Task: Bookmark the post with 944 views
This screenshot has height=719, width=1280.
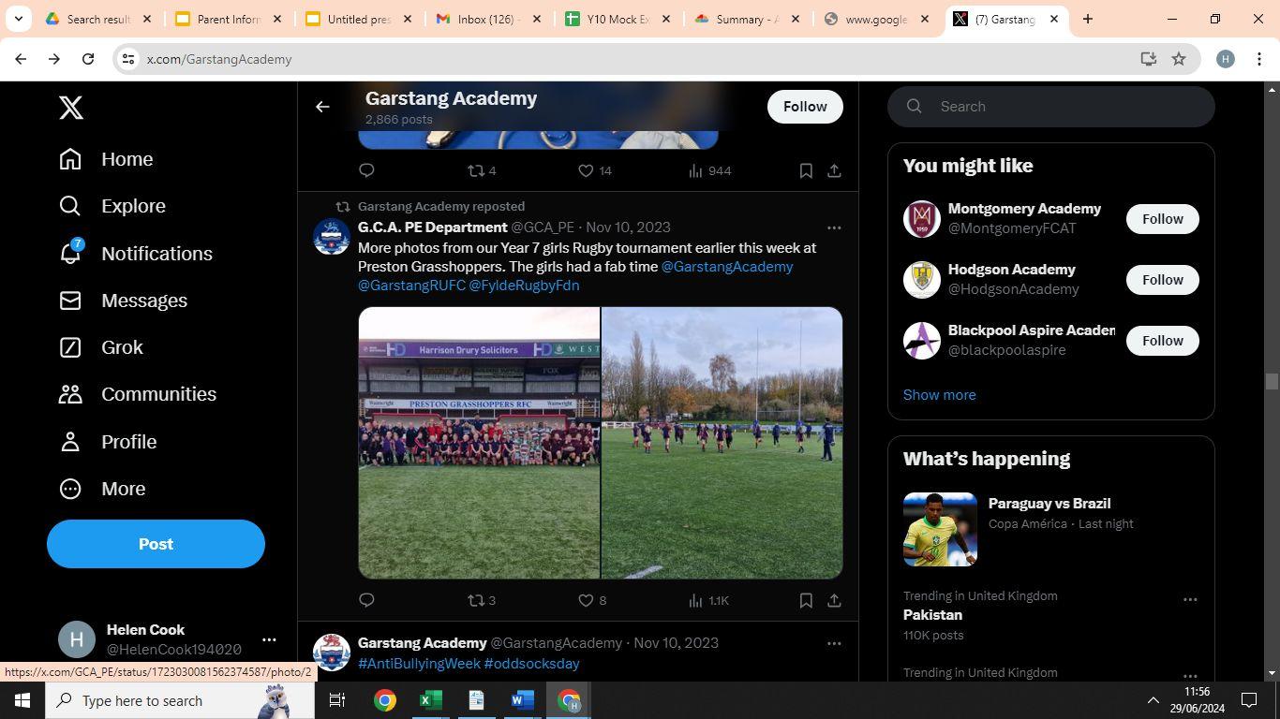Action: [x=806, y=170]
